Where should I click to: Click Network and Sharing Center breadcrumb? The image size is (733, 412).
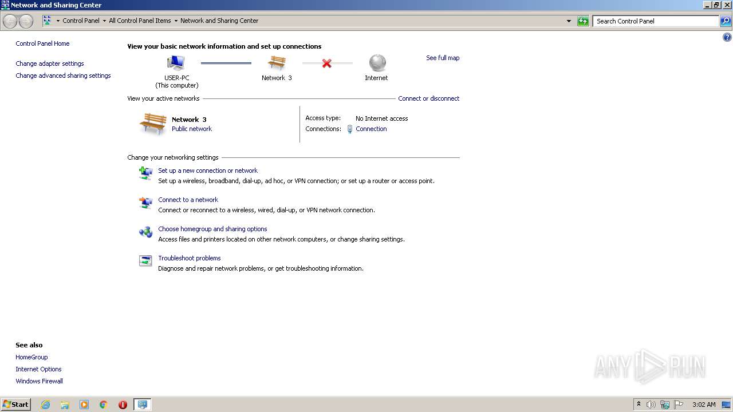coord(219,21)
